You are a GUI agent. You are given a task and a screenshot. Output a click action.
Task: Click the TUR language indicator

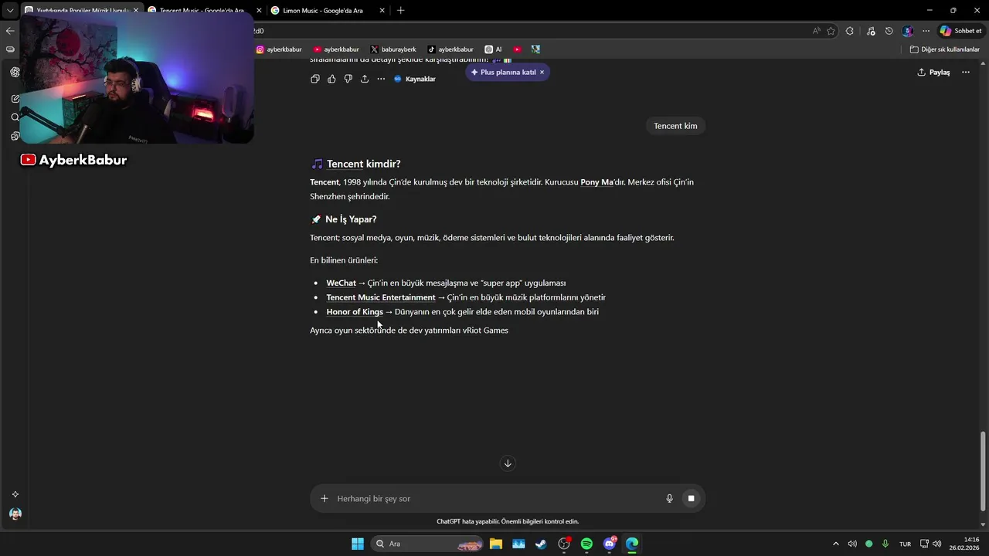[x=905, y=544]
